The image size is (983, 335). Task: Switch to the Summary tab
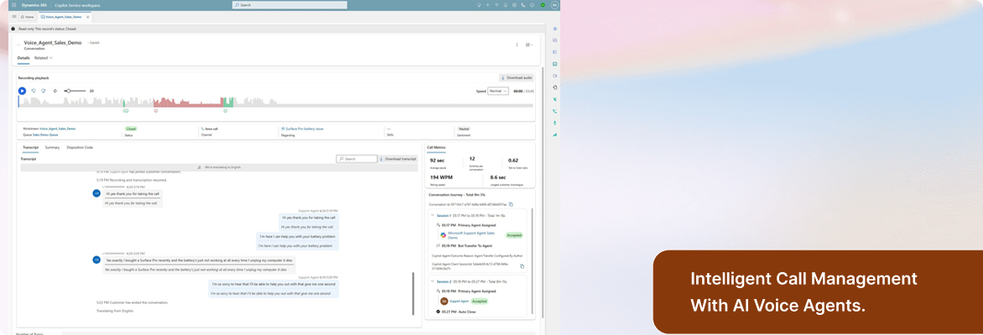tap(52, 147)
